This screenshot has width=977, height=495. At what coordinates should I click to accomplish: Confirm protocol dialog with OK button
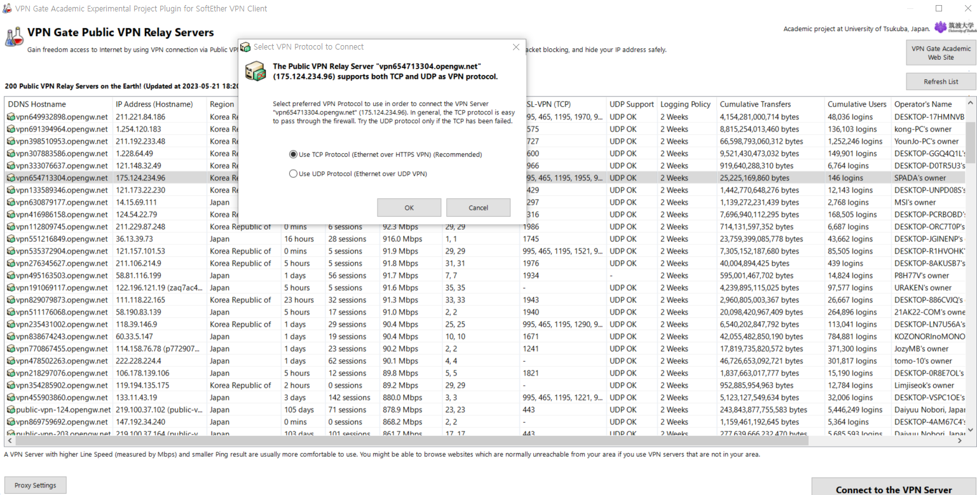coord(409,208)
